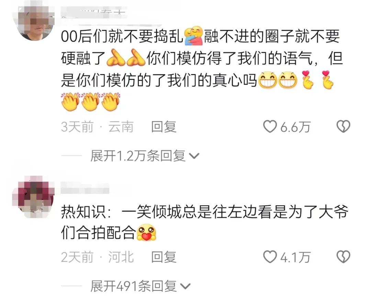The image size is (371, 303).
Task: Click the heart-holding emoji in second comment
Action: 147,232
